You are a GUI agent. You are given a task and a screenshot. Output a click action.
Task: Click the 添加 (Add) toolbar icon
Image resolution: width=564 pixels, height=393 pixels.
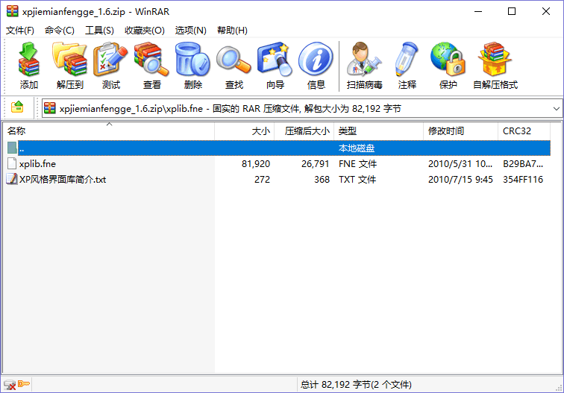(x=28, y=66)
